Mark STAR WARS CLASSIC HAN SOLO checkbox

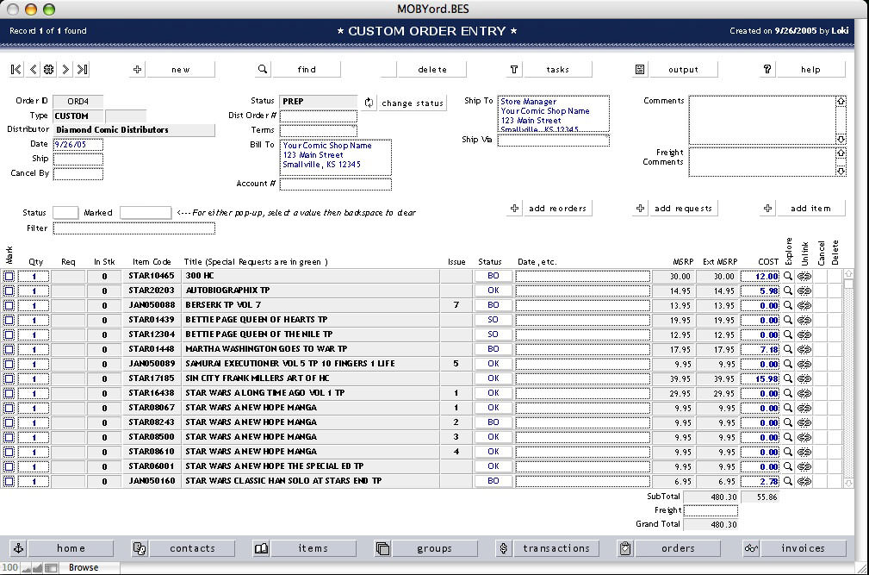click(9, 481)
